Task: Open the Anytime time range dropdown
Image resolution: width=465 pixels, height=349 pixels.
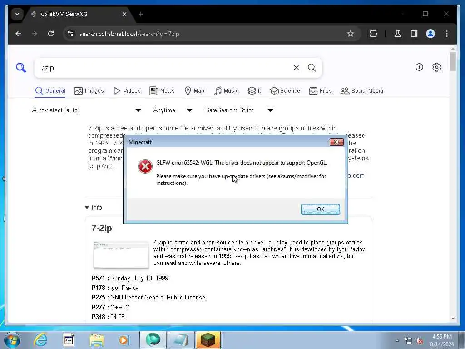Action: pos(173,110)
